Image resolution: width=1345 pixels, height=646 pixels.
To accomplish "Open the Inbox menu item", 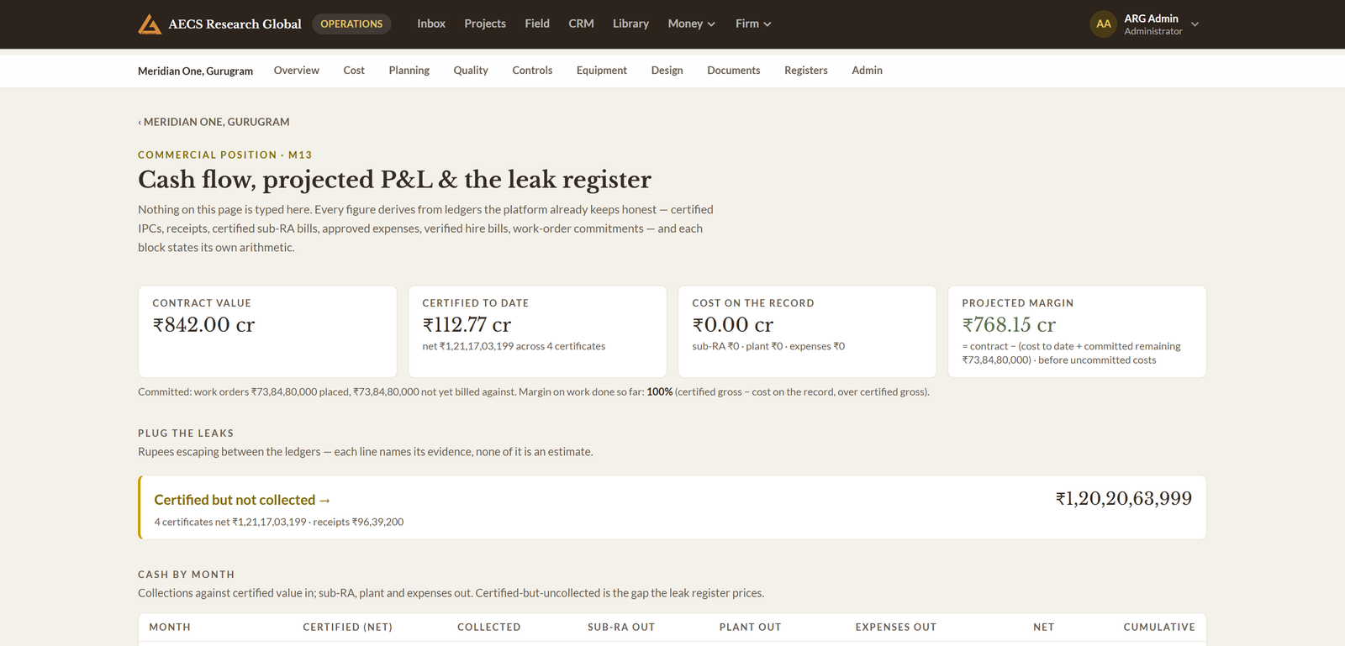I will pos(431,24).
